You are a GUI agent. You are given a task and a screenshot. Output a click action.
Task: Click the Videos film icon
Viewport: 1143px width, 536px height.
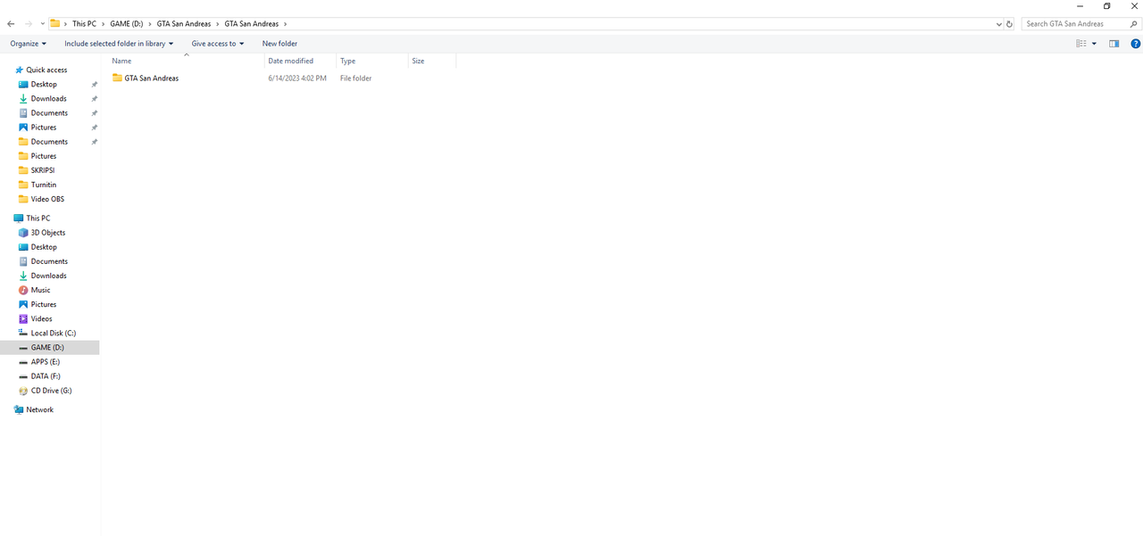coord(23,318)
